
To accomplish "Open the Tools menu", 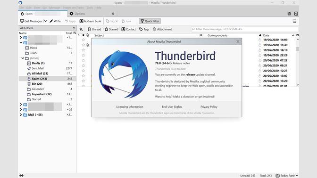I will pyautogui.click(x=90, y=8).
